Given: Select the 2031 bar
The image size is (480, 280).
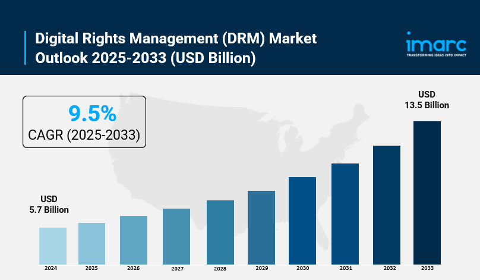Looking at the screenshot, I should pyautogui.click(x=345, y=213).
